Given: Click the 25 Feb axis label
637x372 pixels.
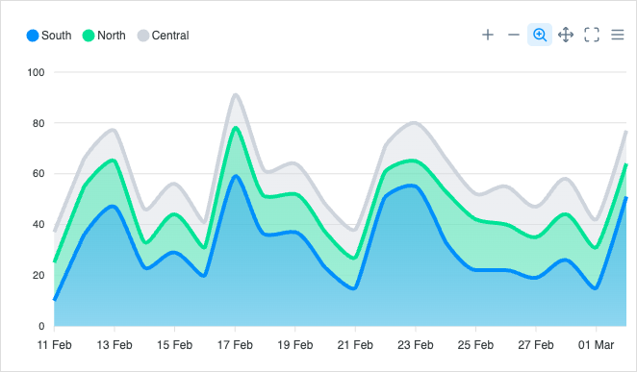Looking at the screenshot, I should [475, 345].
